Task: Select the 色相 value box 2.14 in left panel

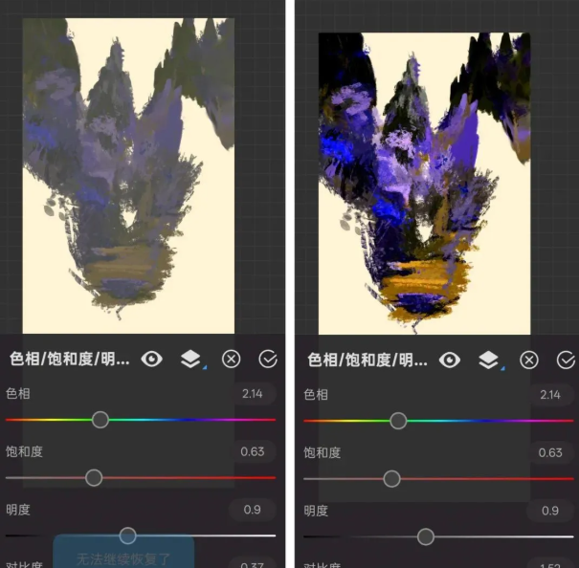Action: (x=253, y=394)
